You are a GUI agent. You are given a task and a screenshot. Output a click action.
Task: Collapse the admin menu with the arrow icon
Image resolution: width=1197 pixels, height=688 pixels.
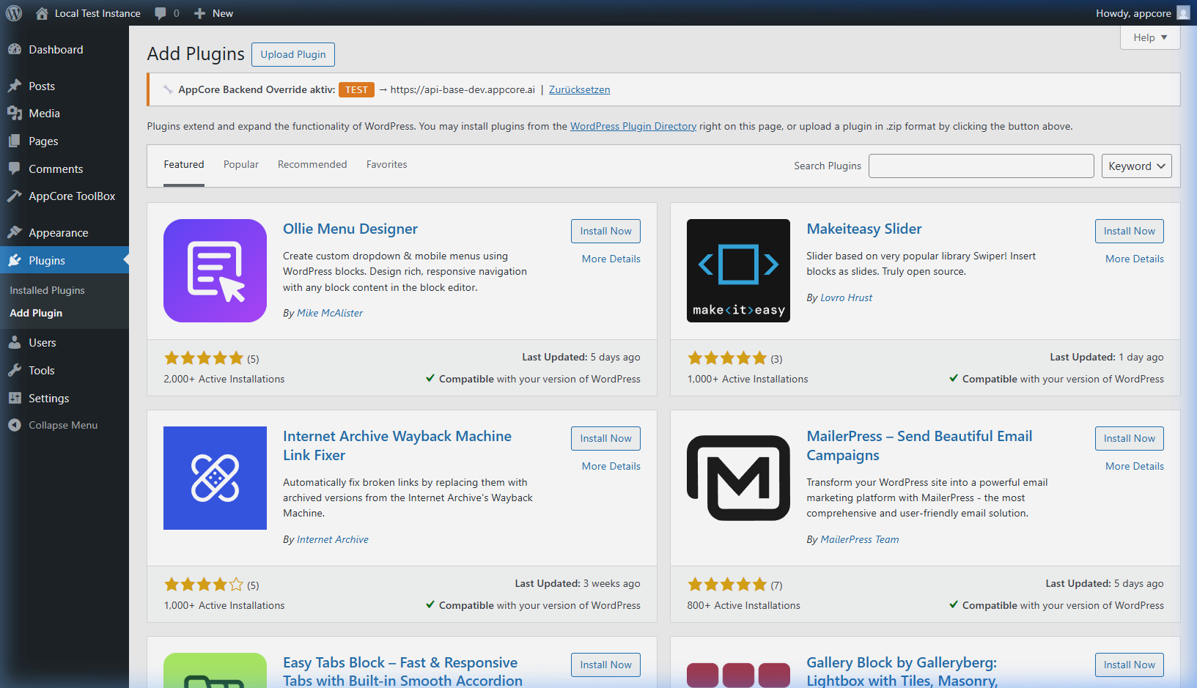15,425
